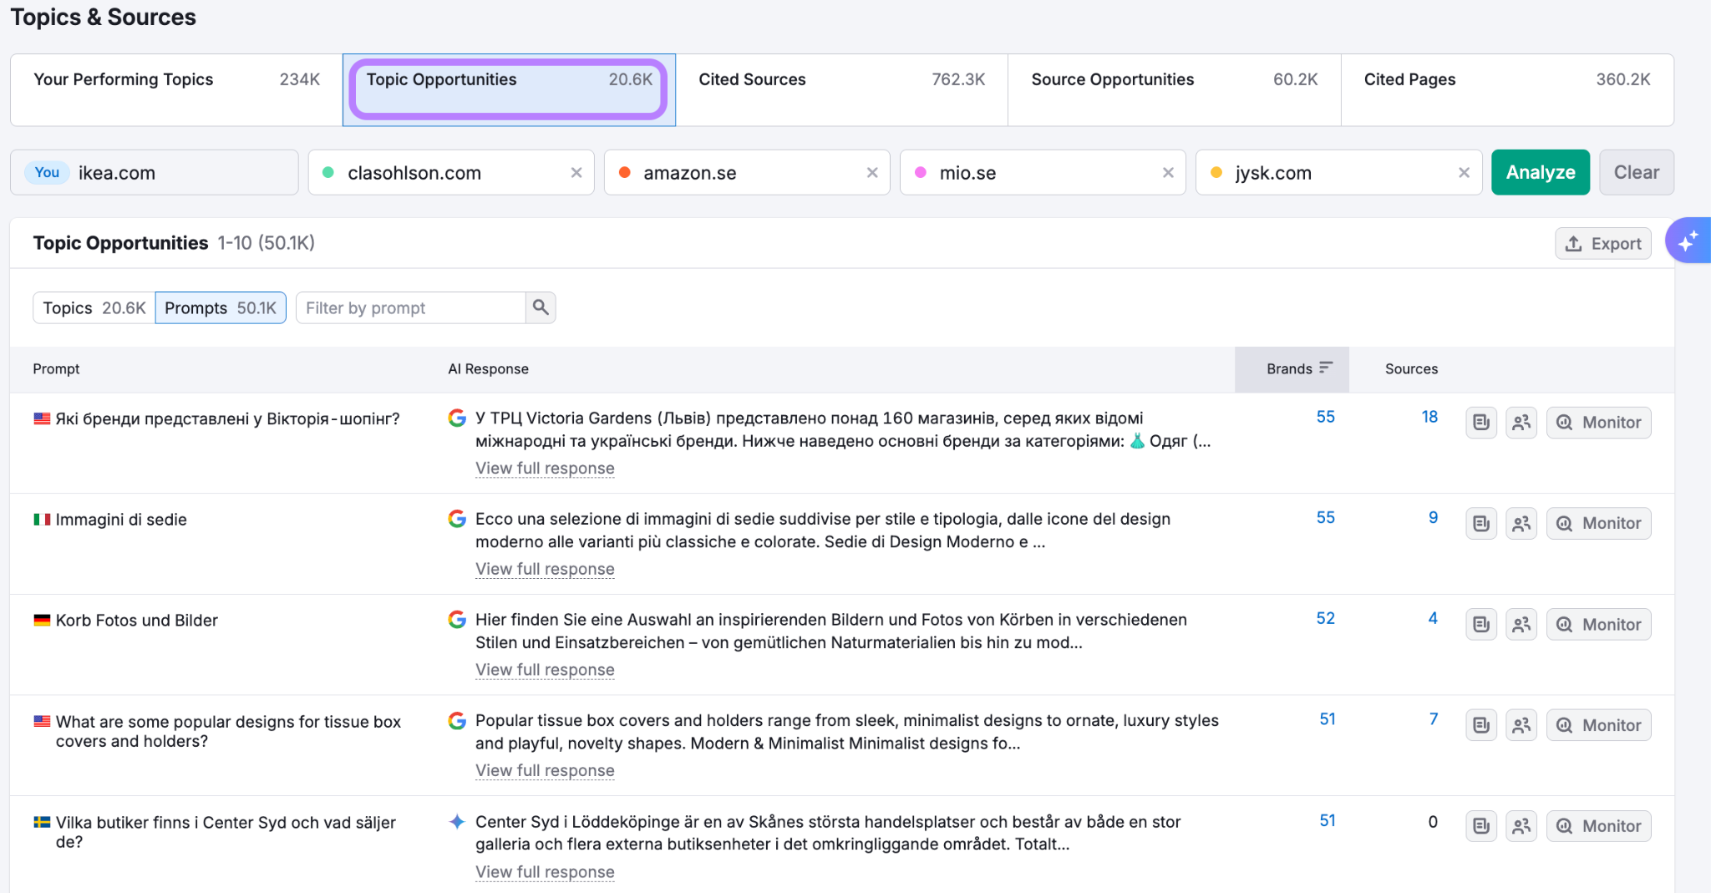The width and height of the screenshot is (1711, 893).
Task: Open brands count 55 for Вікторія-шопінг
Action: 1325,417
